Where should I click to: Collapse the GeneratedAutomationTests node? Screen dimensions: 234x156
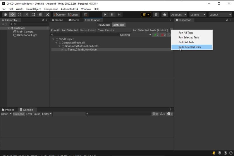[x=59, y=46]
